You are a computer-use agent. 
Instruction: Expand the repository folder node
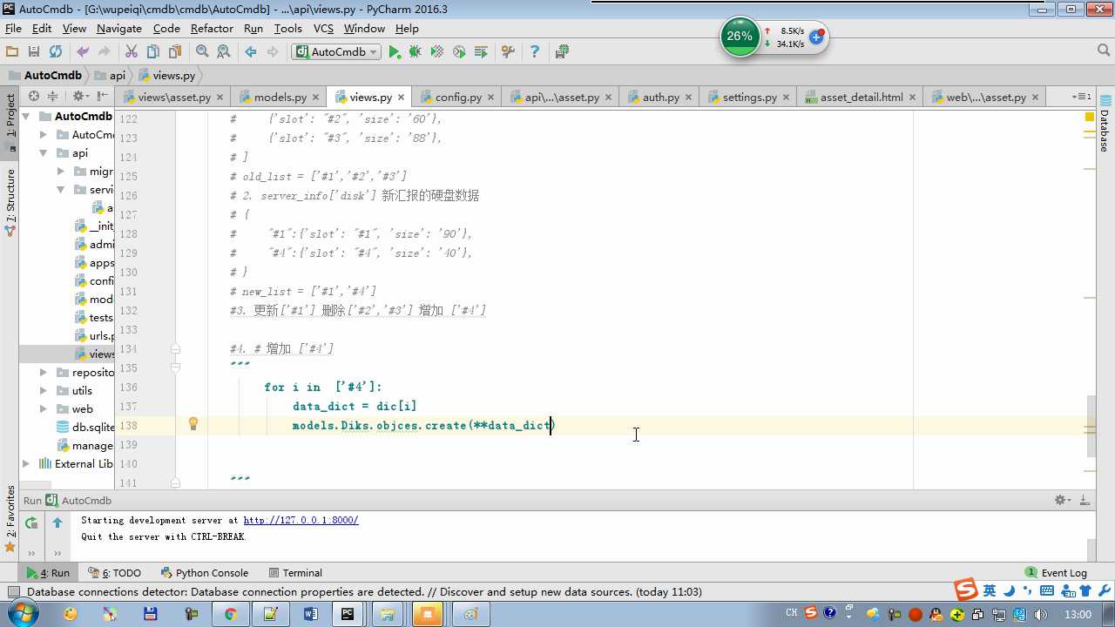tap(44, 372)
